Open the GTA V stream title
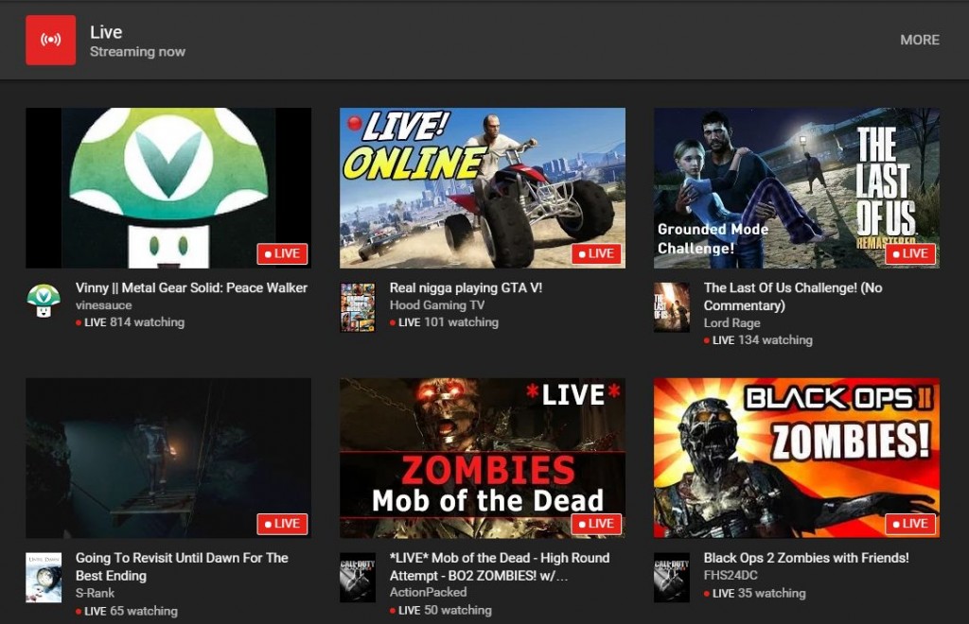Viewport: 969px width, 624px height. pyautogui.click(x=466, y=287)
